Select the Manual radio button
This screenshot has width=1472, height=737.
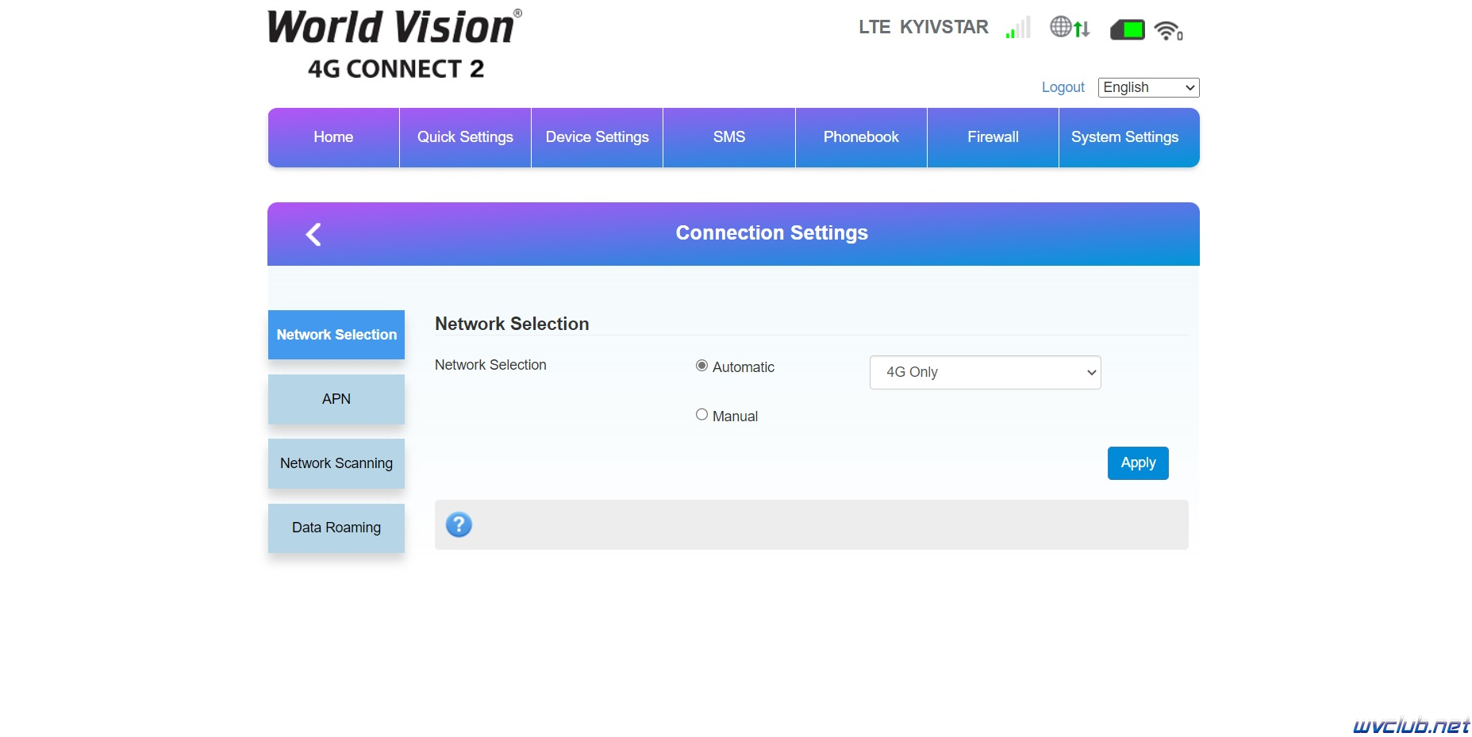tap(701, 414)
